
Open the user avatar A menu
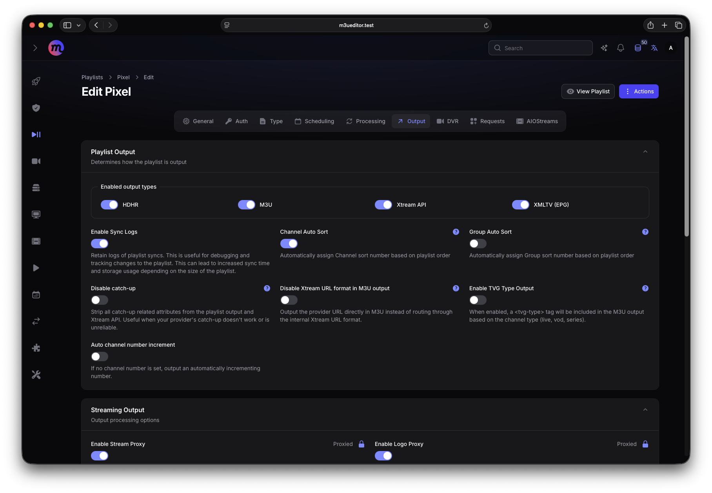(671, 48)
